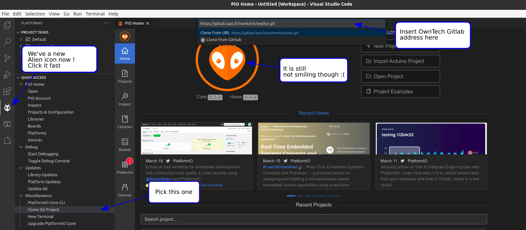
Task: Open the File menu
Action: coord(5,14)
